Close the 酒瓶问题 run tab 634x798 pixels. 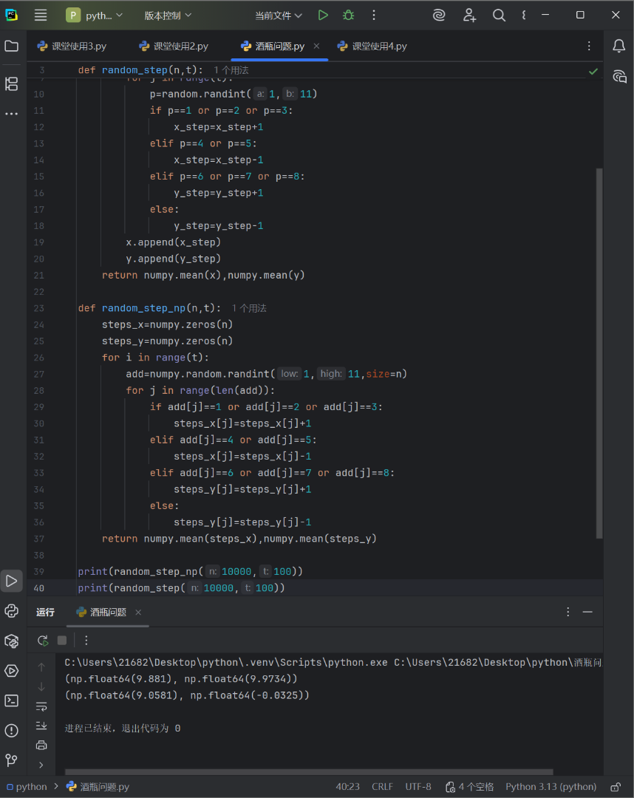click(138, 613)
